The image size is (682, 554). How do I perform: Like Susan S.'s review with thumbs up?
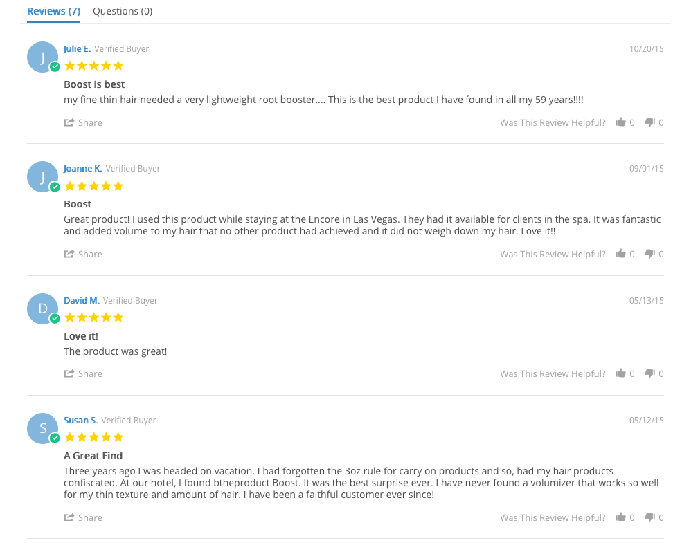coord(621,517)
